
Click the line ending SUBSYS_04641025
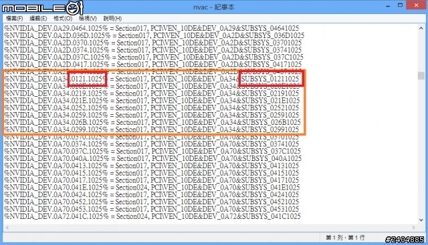152,28
